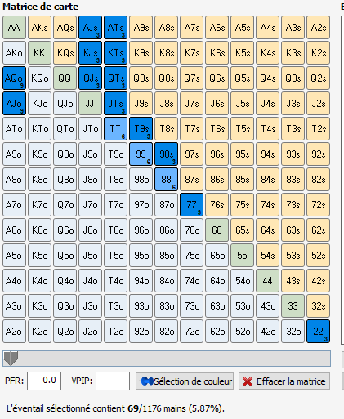The width and height of the screenshot is (344, 419).
Task: Click the empty VPIP input field
Action: [x=113, y=381]
